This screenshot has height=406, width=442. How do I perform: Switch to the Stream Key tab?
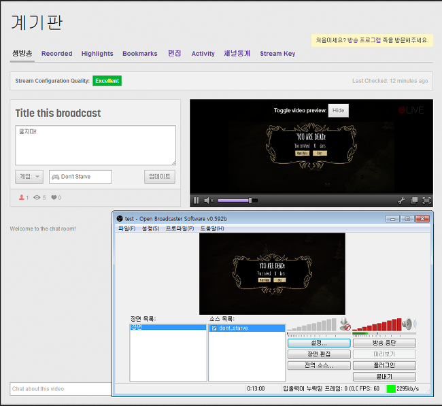click(x=277, y=54)
